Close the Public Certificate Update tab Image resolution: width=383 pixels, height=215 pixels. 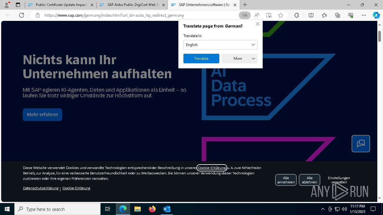point(92,5)
